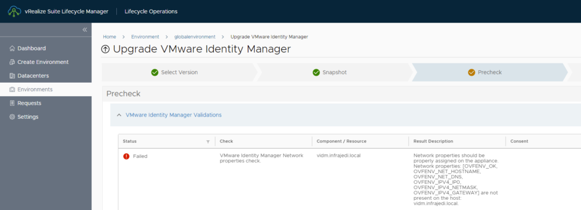This screenshot has height=210, width=581.
Task: Click the Lifecycle Operations header label
Action: pos(151,11)
